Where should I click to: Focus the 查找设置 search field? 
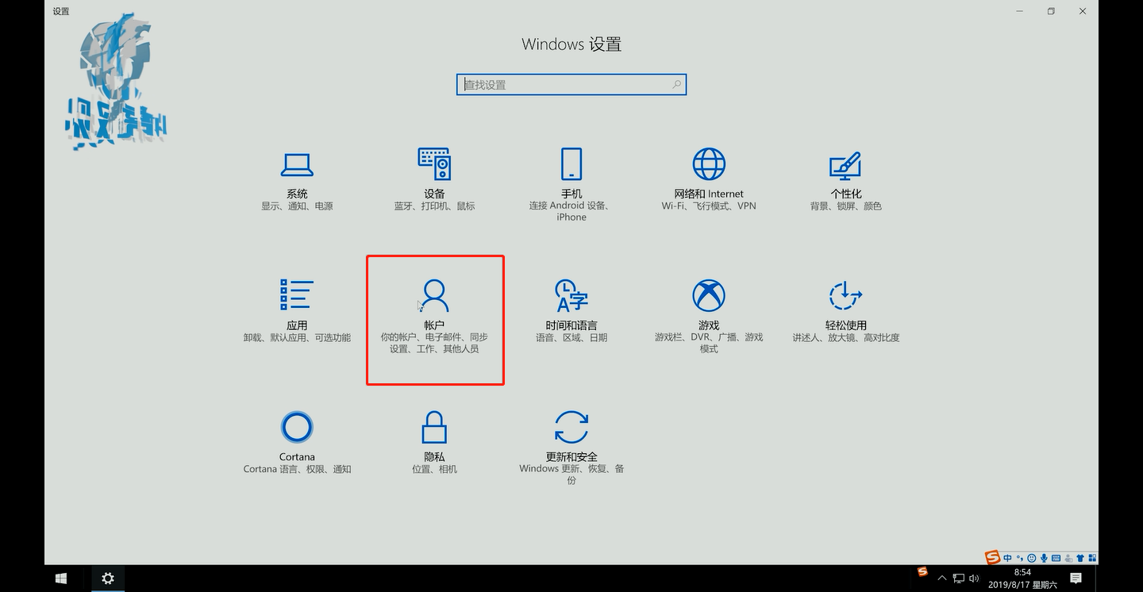(x=571, y=84)
